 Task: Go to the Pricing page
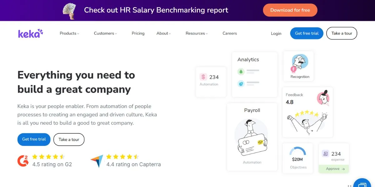click(x=138, y=33)
